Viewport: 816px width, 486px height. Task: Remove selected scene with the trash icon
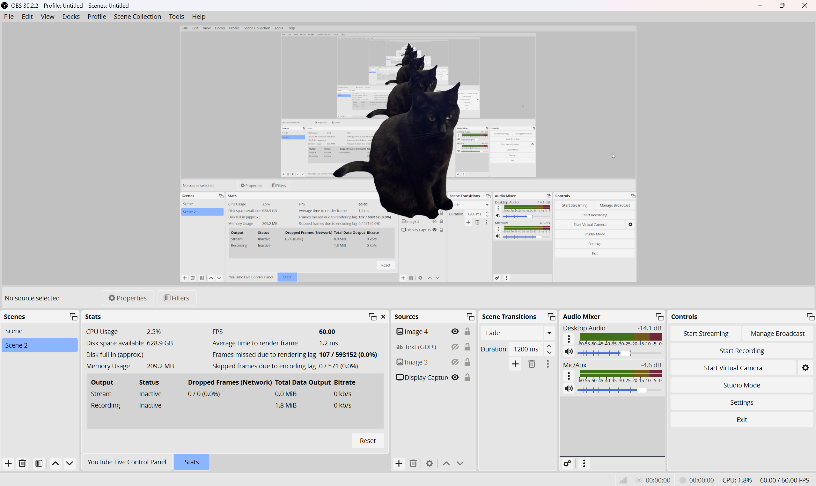click(22, 463)
